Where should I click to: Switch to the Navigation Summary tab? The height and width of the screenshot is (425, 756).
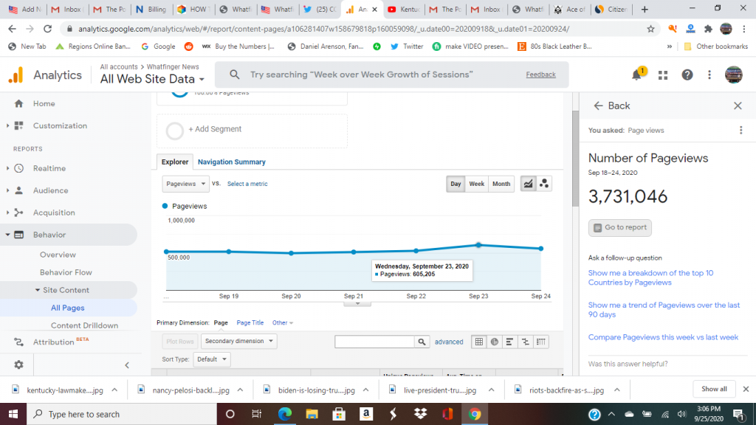coord(231,162)
